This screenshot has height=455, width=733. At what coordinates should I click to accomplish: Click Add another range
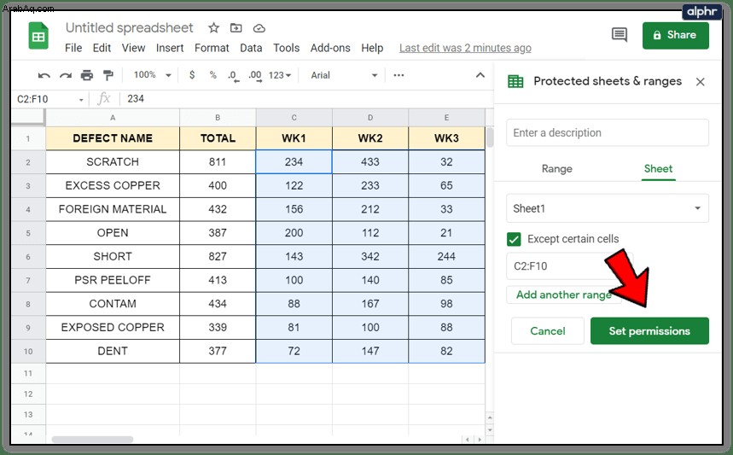pos(564,295)
